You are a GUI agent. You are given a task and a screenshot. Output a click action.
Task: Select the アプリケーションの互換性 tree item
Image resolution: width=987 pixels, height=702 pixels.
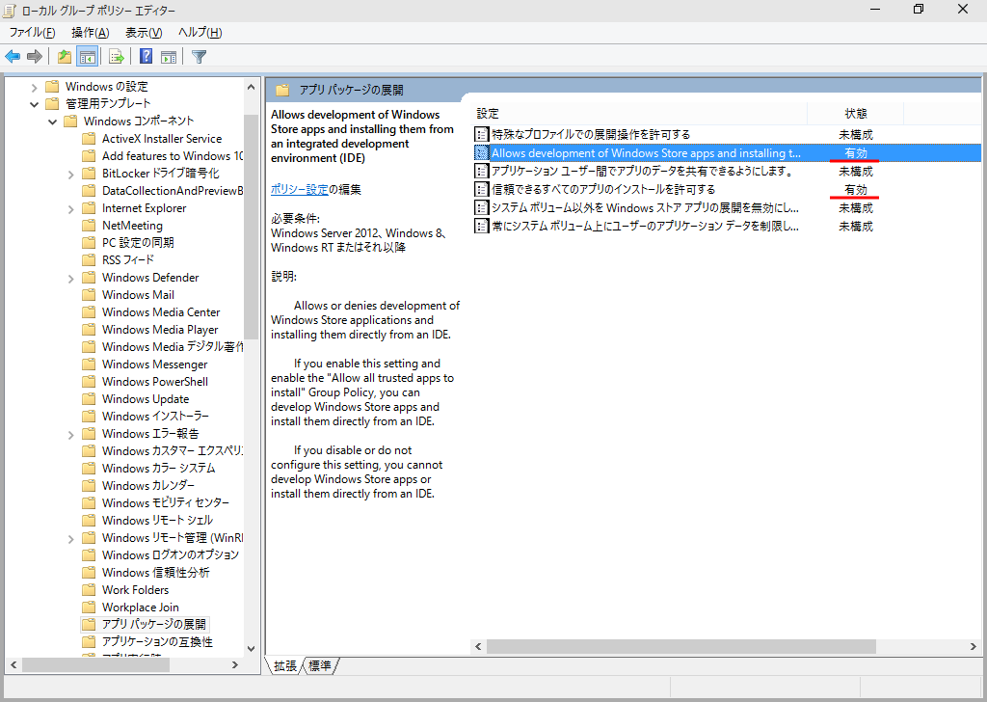coord(157,641)
